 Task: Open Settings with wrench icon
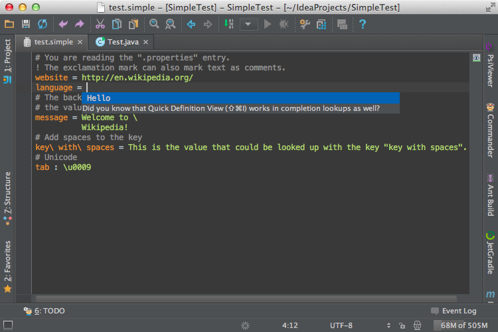305,24
